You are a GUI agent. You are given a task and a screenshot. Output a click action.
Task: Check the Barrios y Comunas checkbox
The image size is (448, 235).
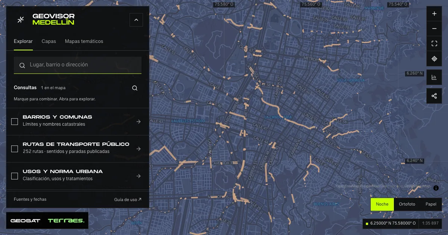click(15, 122)
